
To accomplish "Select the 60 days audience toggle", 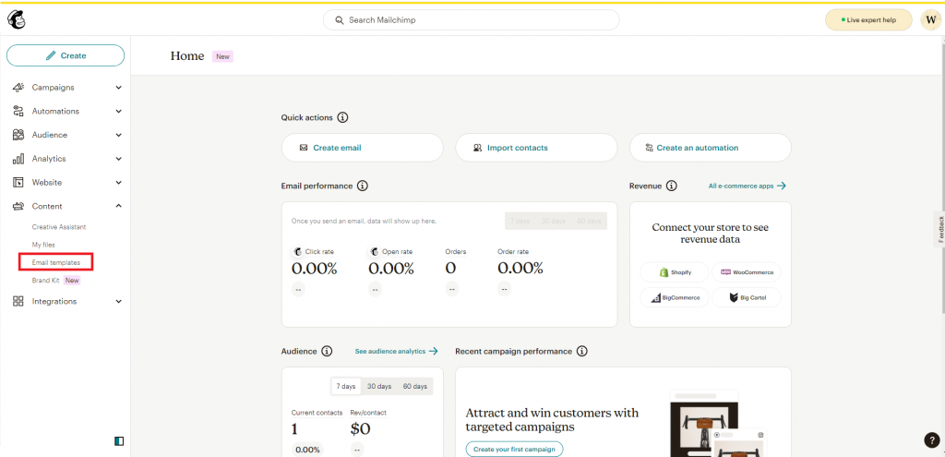I will point(414,386).
